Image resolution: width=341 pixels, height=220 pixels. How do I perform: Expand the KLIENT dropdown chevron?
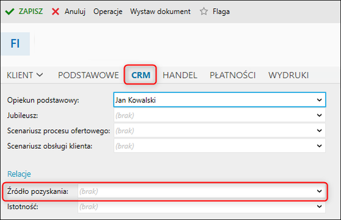point(40,75)
